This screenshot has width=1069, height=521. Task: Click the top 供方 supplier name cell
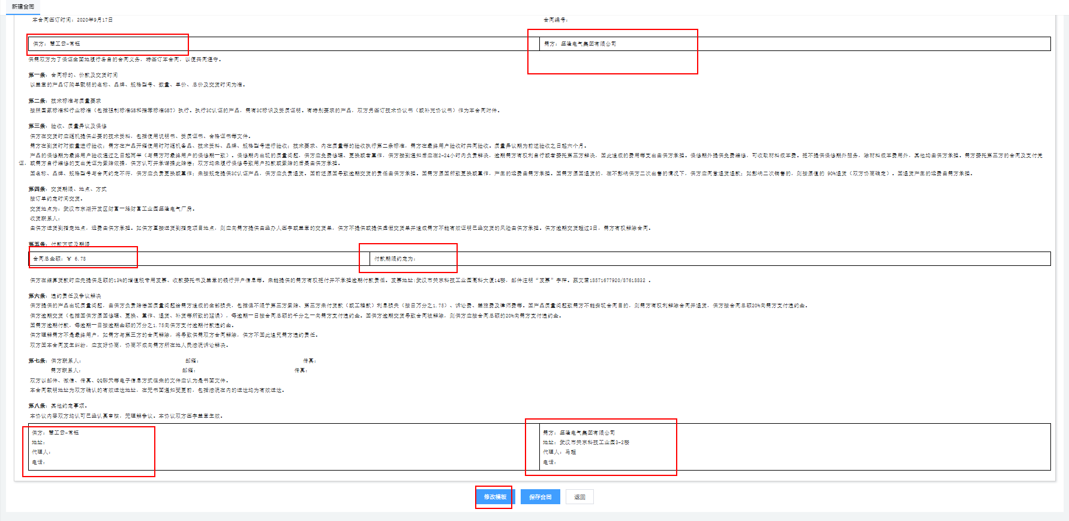click(x=57, y=44)
